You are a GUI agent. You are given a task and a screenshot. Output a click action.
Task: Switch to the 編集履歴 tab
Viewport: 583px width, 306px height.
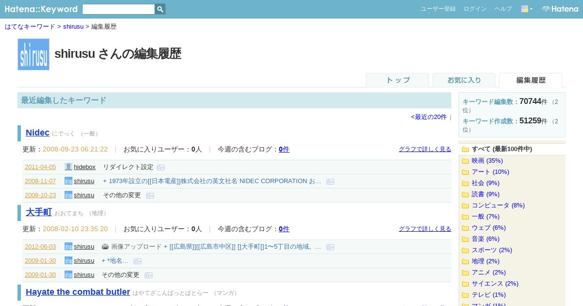[531, 80]
